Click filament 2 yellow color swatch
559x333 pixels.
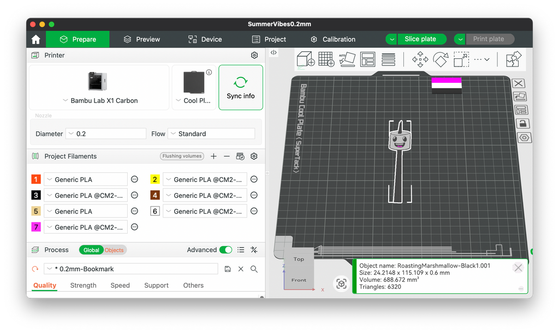click(x=154, y=179)
